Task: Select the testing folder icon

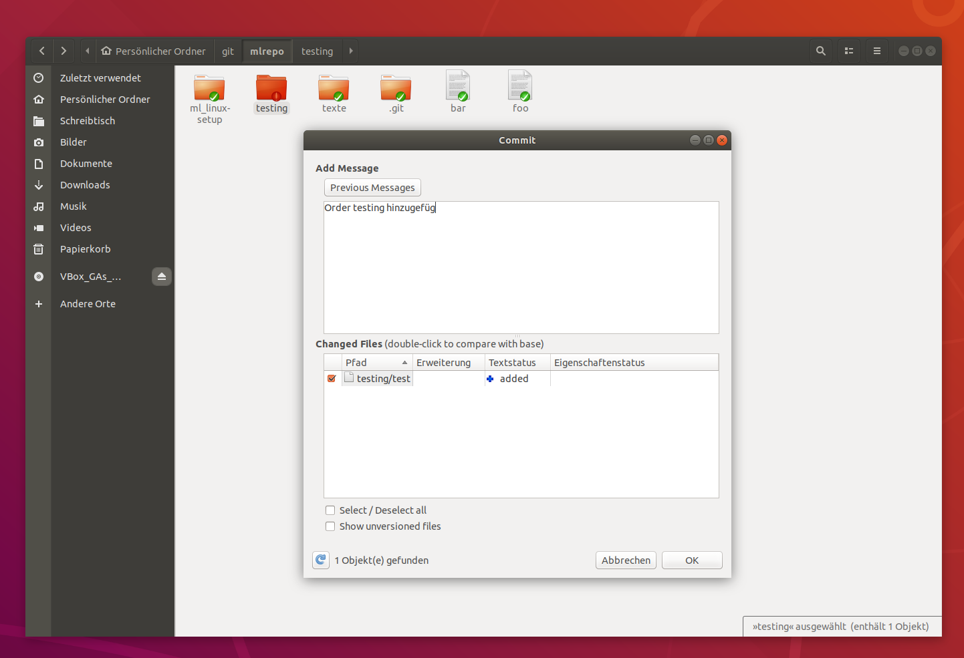Action: pyautogui.click(x=271, y=89)
